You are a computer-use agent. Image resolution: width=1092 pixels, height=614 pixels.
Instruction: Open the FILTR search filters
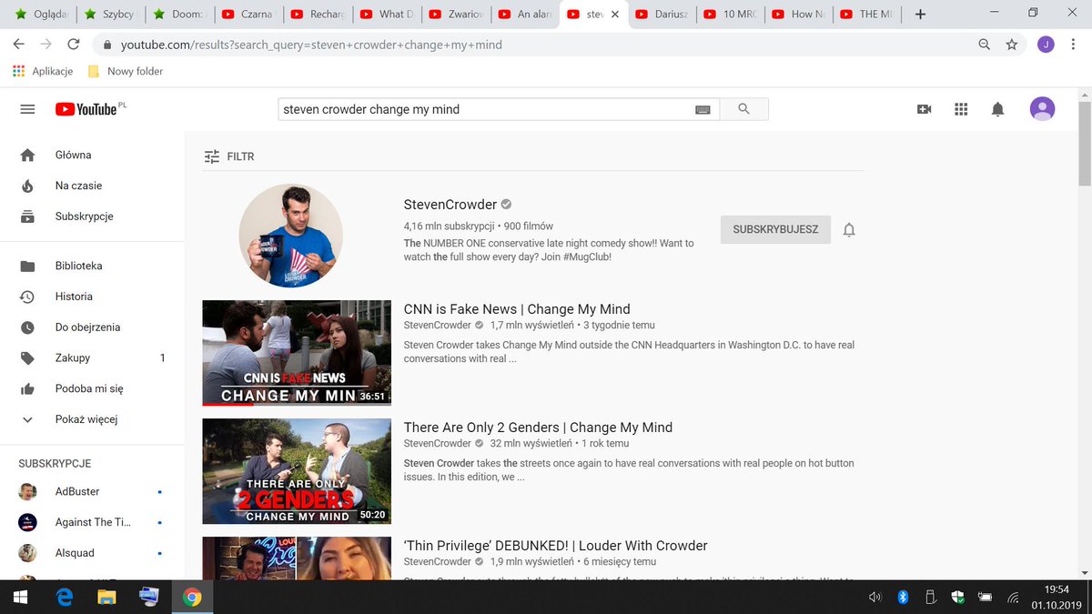click(x=228, y=156)
